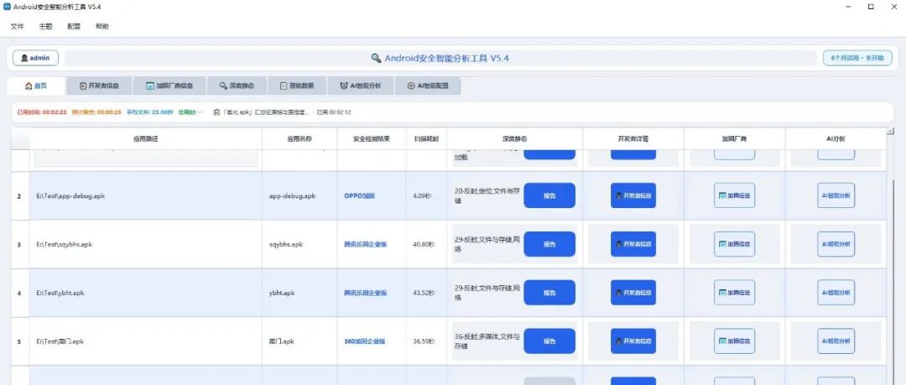Click the 深度静态 column header
Screen dimensions: 906x385
pos(515,138)
